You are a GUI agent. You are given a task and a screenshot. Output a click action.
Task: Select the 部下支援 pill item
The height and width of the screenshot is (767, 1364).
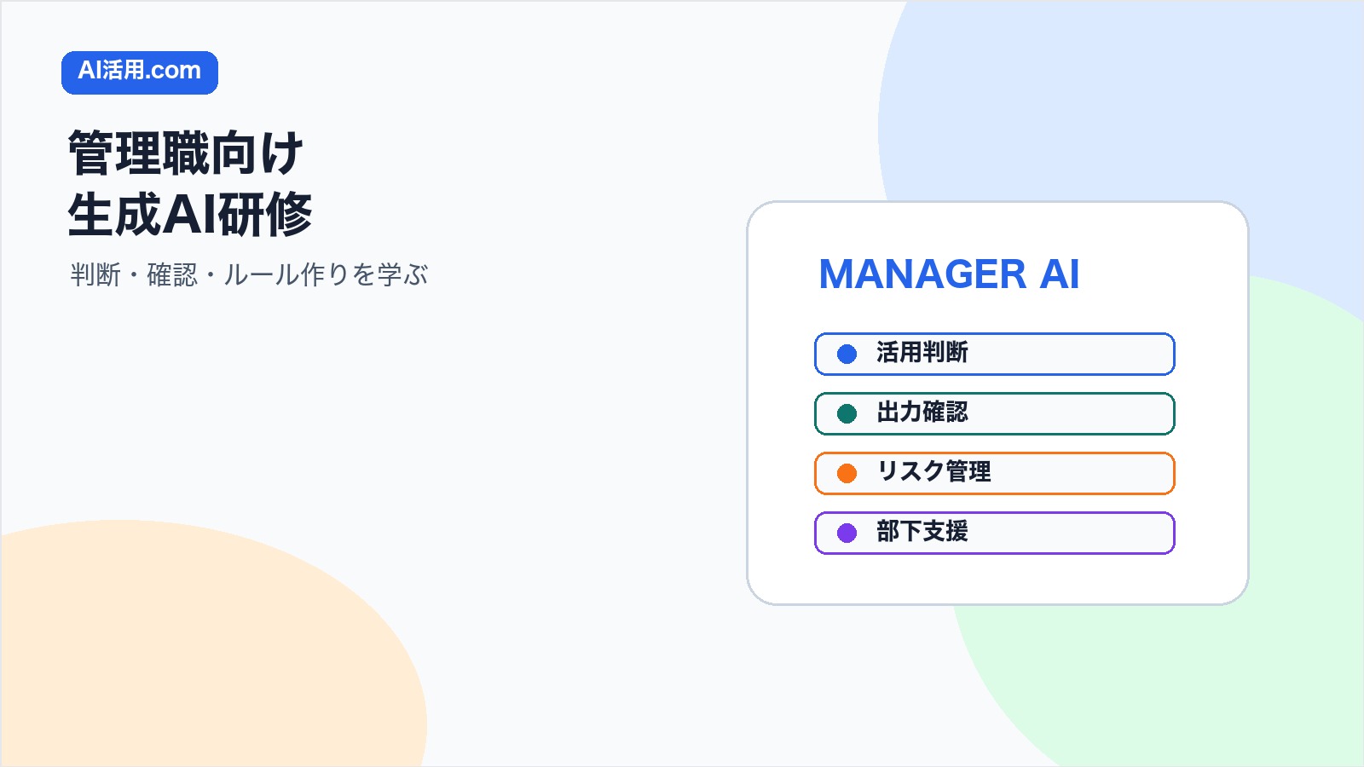[995, 533]
